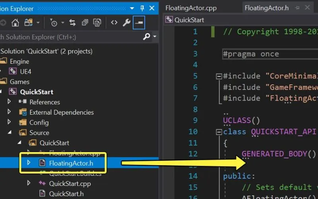318x199 pixels.
Task: Close the Solution Explorer panel
Action: (152, 8)
